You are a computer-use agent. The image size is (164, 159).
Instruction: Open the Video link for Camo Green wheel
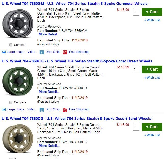click(x=31, y=109)
